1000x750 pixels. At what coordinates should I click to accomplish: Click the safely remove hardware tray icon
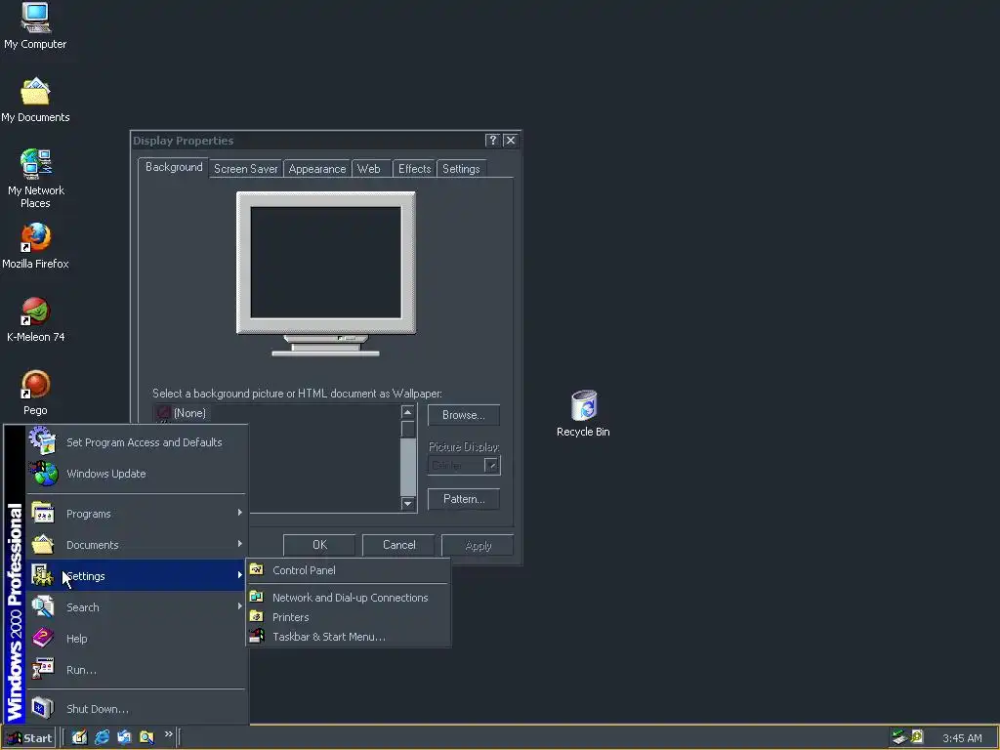(x=899, y=737)
